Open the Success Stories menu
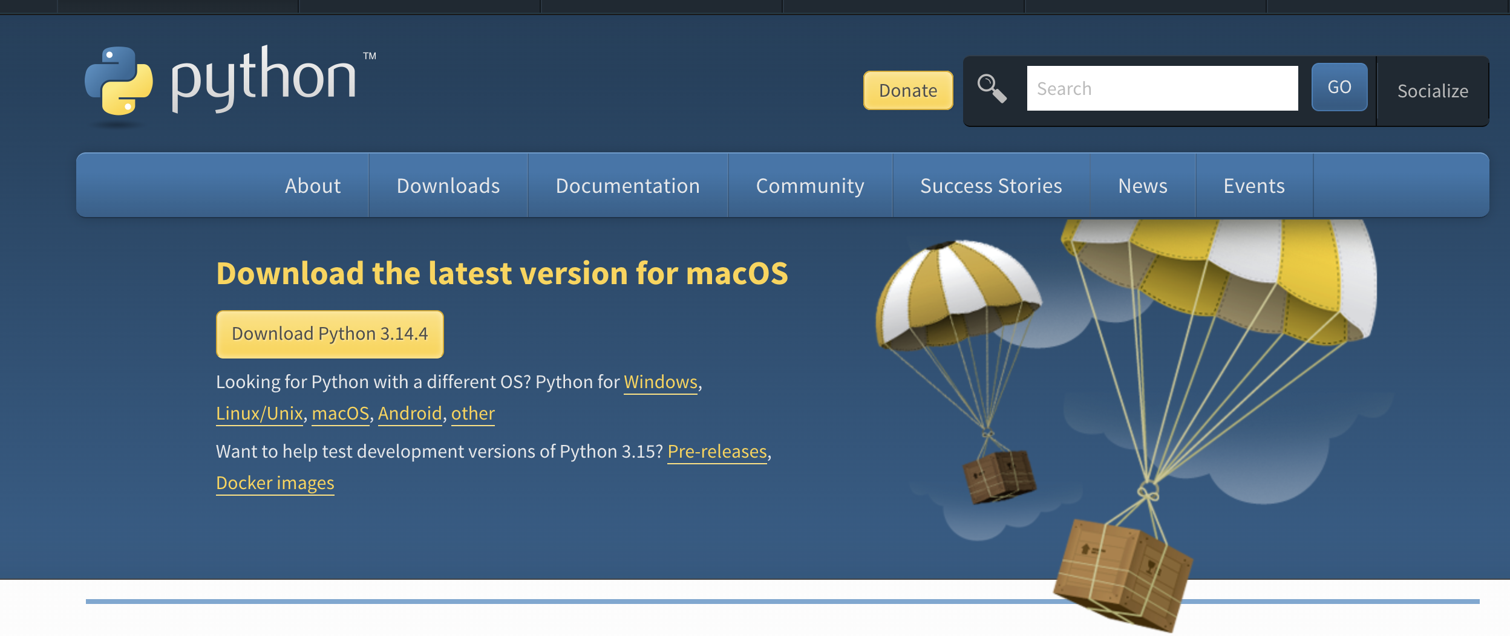The height and width of the screenshot is (636, 1510). (x=991, y=186)
